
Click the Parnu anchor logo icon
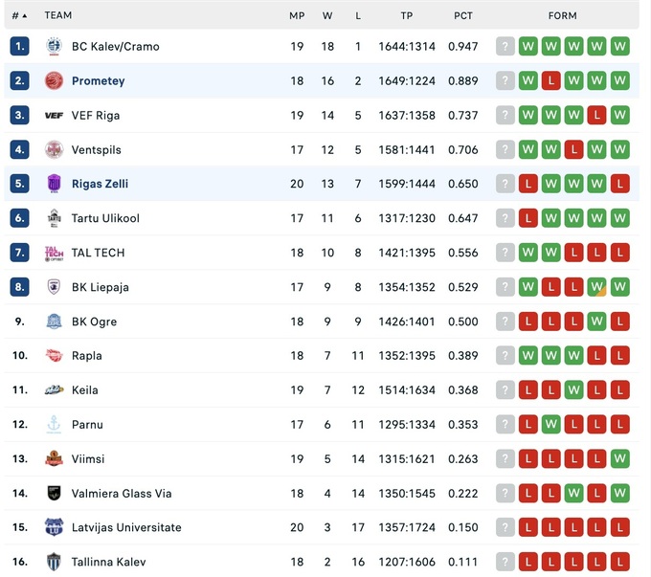[x=54, y=424]
